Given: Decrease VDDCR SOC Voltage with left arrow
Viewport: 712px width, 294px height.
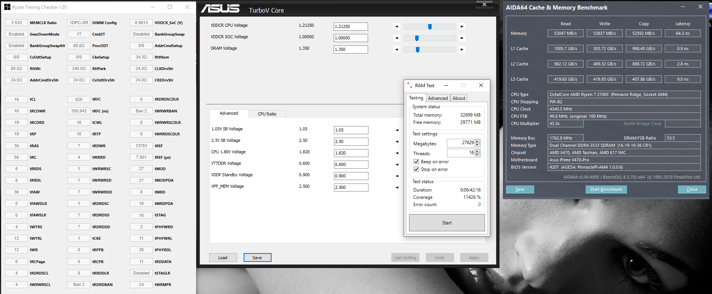Looking at the screenshot, I should click(x=397, y=38).
